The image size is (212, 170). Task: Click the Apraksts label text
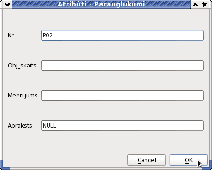[x=20, y=126]
